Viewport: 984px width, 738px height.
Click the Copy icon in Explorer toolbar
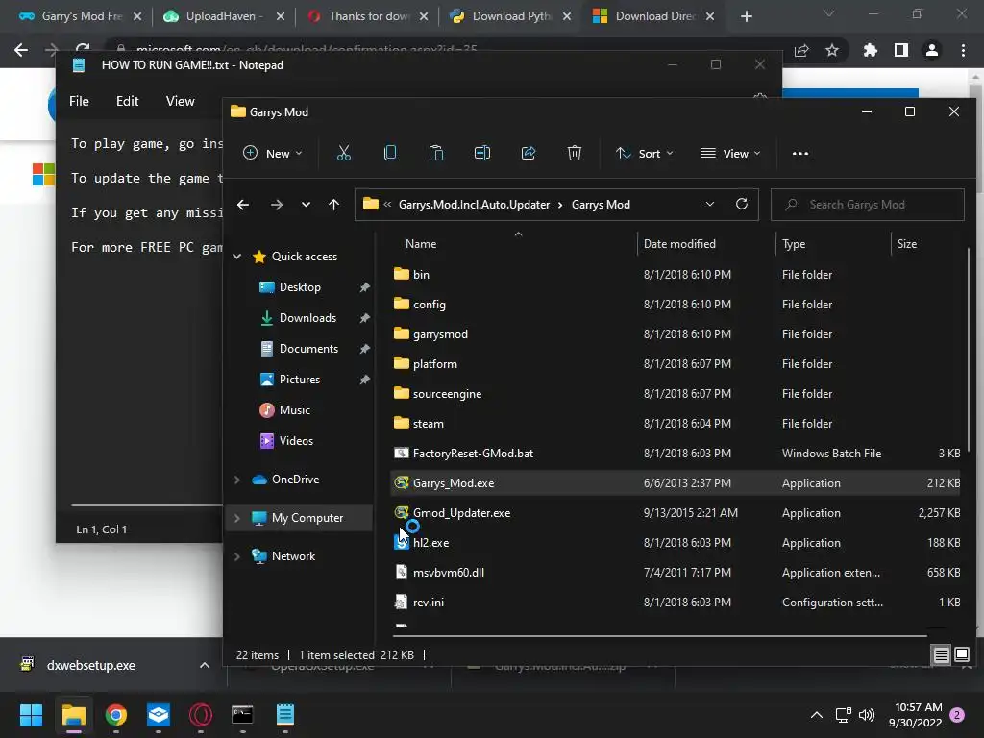[x=390, y=153]
